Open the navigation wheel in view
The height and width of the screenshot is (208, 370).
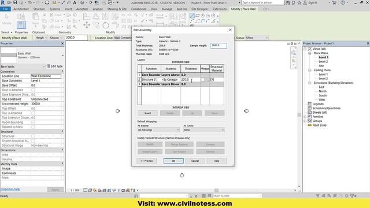pyautogui.click(x=294, y=53)
